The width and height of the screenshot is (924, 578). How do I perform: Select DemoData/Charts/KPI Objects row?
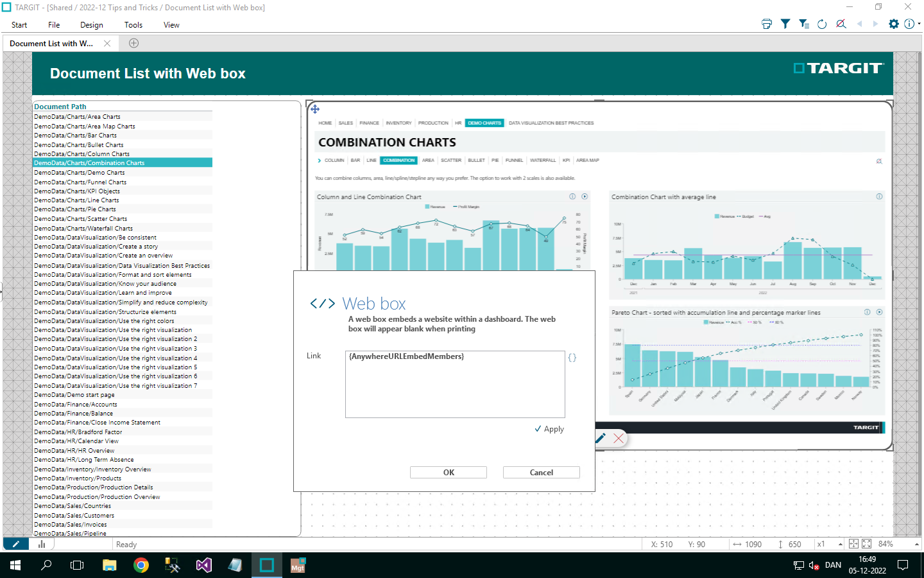[123, 191]
